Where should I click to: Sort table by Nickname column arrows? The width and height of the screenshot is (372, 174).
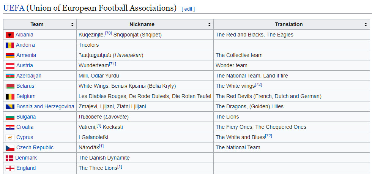[209, 25]
